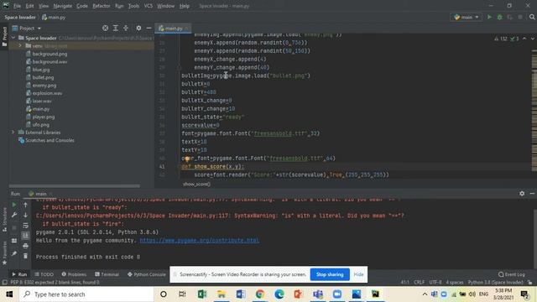Collapse all items in the Project panel
The width and height of the screenshot is (537, 302).
click(126, 28)
